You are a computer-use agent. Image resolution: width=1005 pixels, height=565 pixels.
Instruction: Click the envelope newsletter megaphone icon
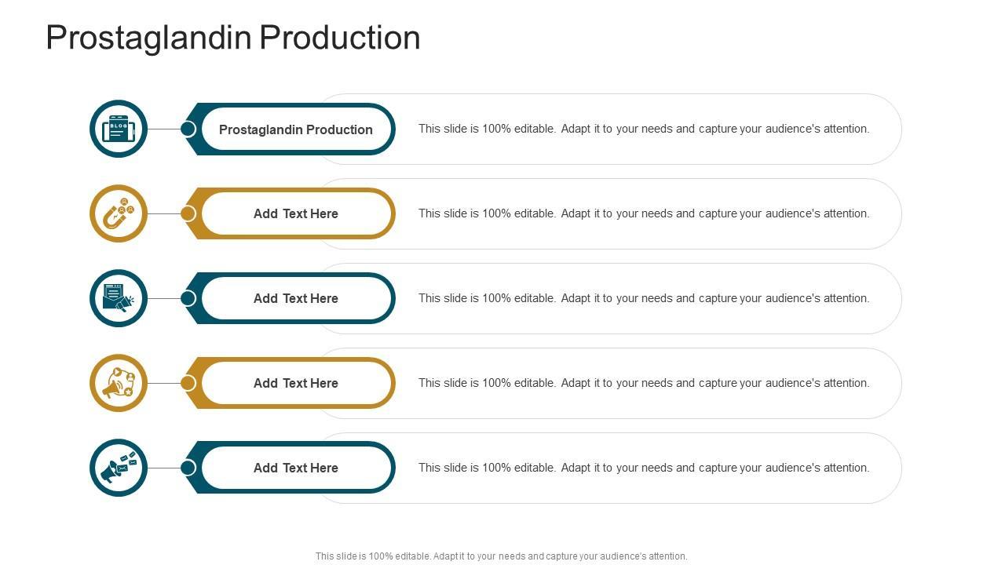119,298
